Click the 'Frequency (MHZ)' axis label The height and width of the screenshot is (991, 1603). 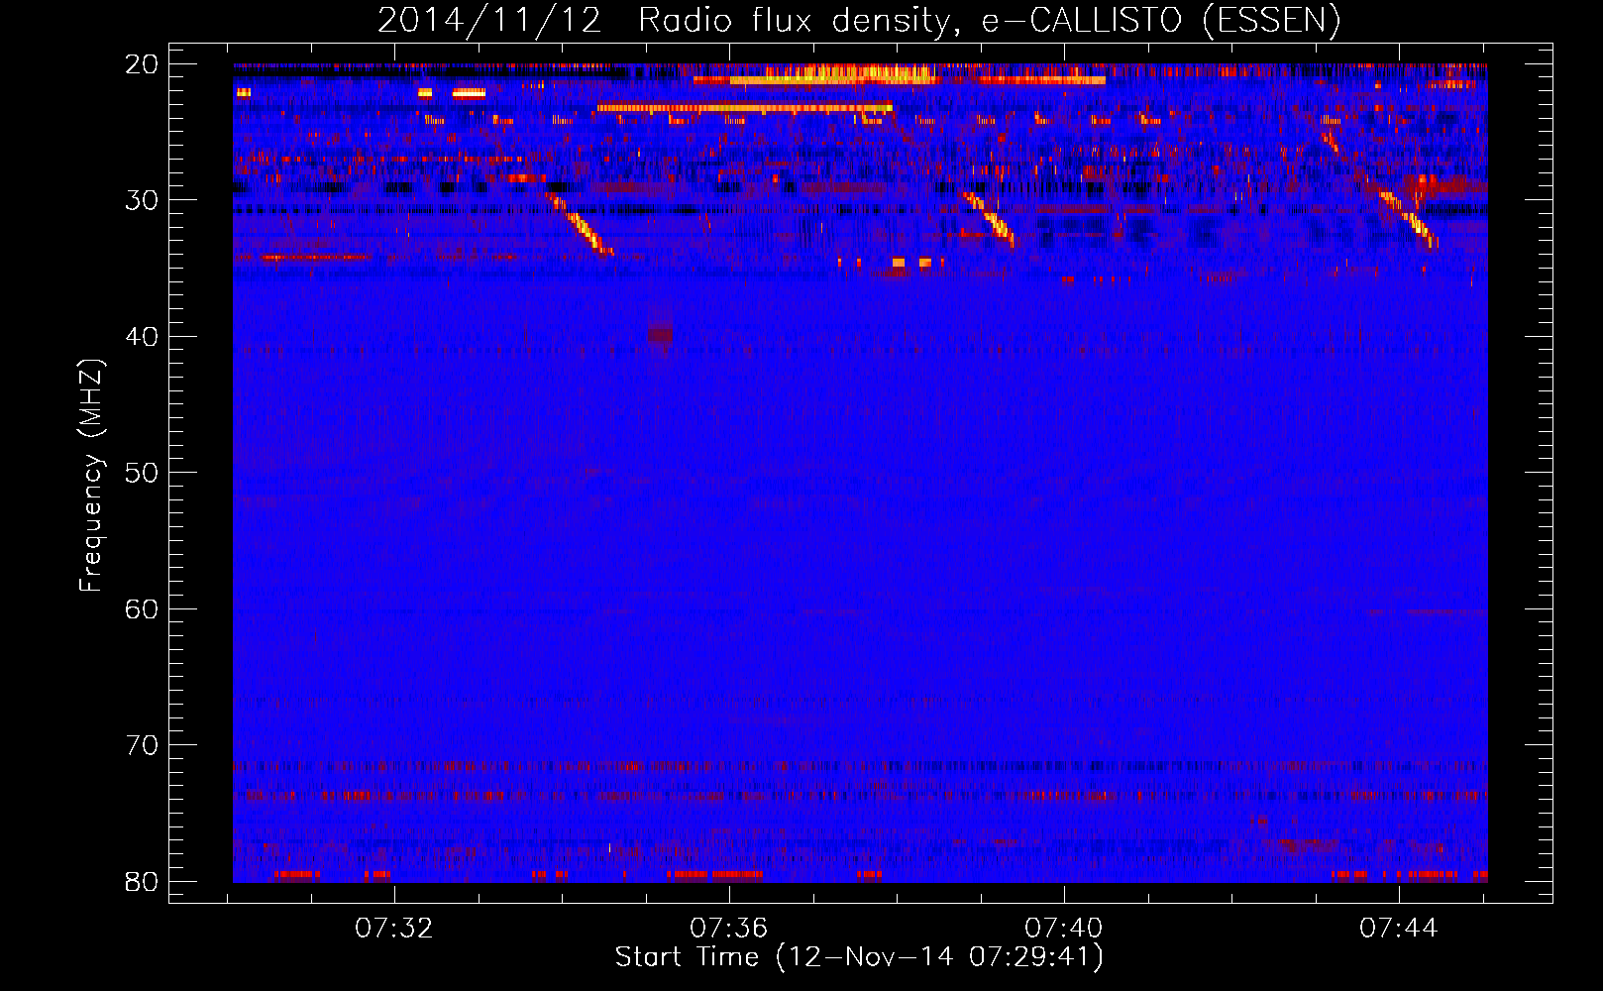click(91, 476)
